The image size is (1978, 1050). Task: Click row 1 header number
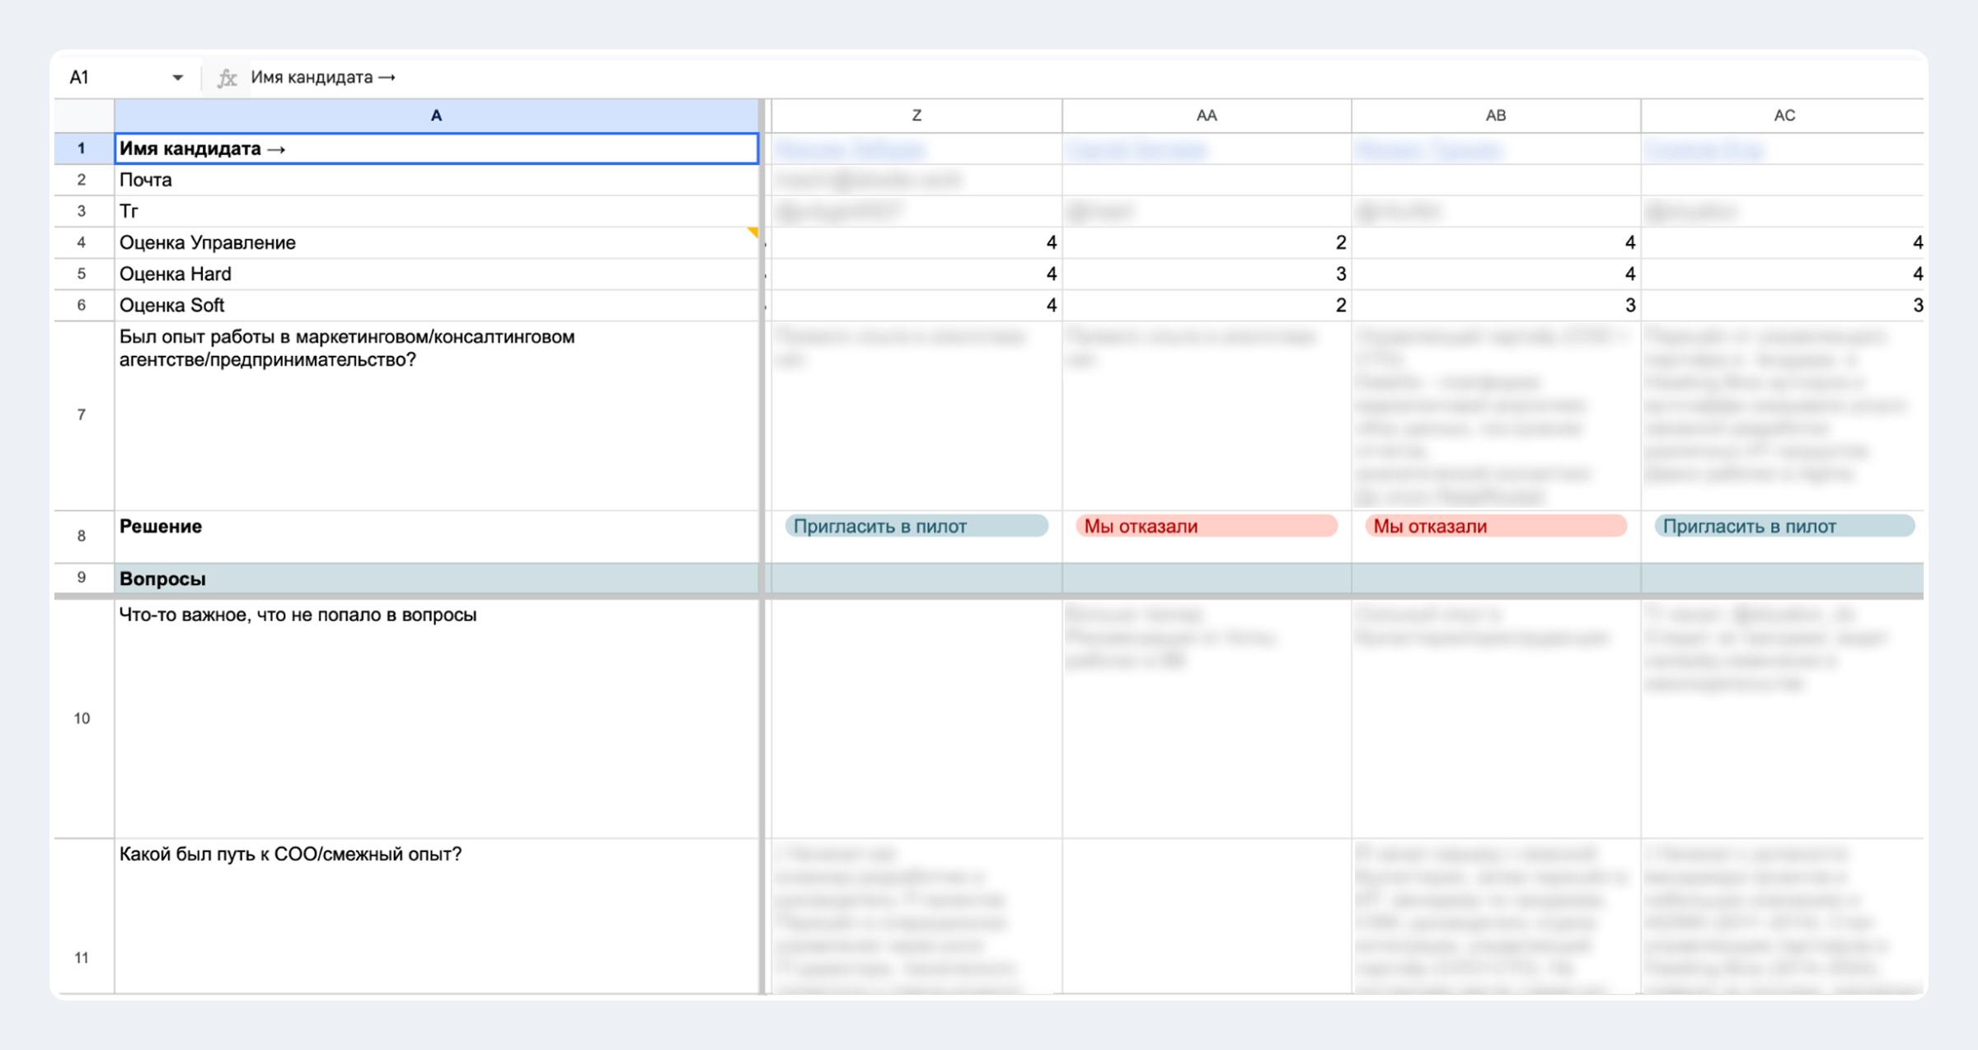82,148
